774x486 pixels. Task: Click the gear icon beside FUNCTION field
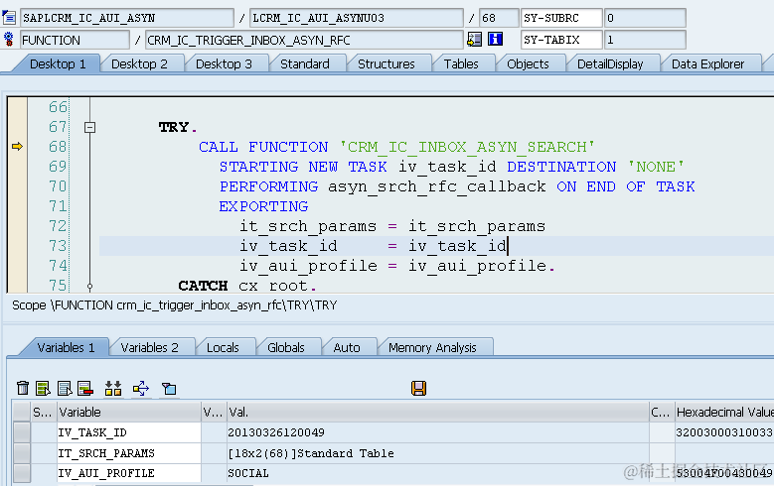click(x=8, y=39)
